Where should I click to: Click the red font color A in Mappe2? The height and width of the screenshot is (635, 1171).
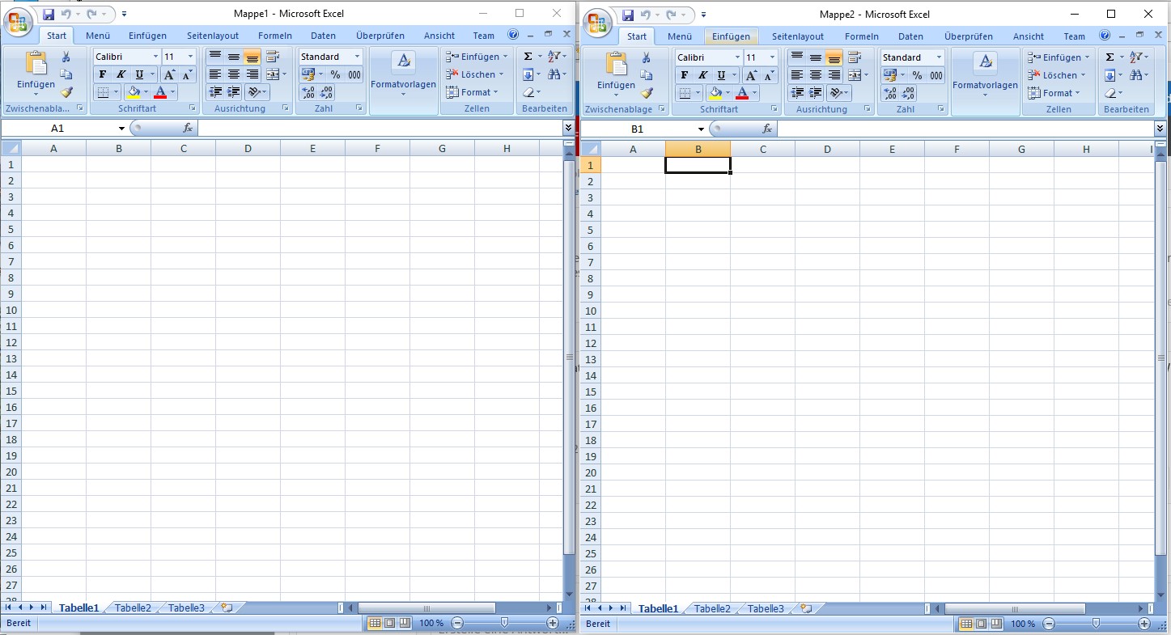coord(742,93)
